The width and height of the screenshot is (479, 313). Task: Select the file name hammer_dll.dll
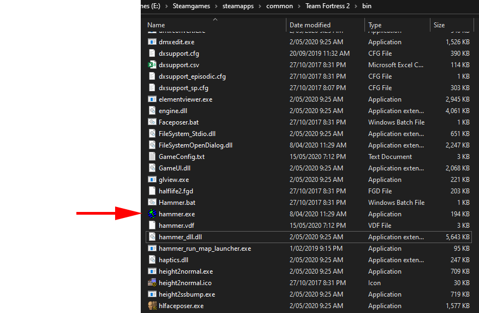(180, 237)
